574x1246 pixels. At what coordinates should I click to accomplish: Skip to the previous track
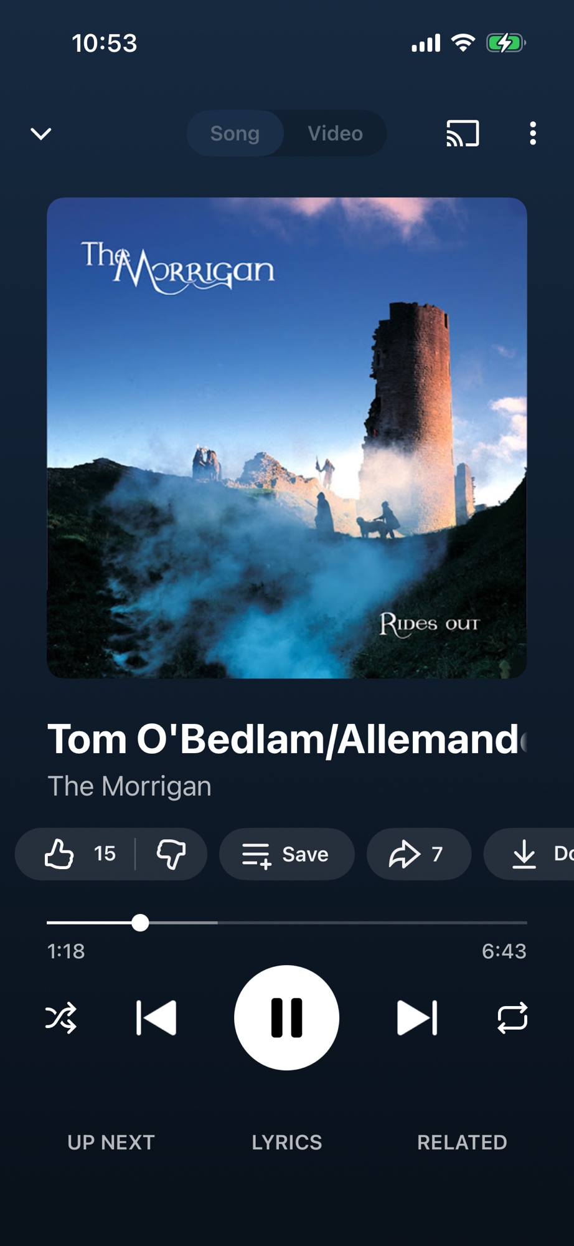156,1018
